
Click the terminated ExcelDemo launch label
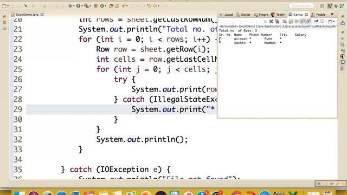click(277, 27)
